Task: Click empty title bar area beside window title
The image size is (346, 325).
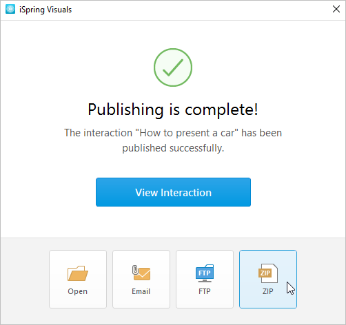Action: [x=200, y=10]
